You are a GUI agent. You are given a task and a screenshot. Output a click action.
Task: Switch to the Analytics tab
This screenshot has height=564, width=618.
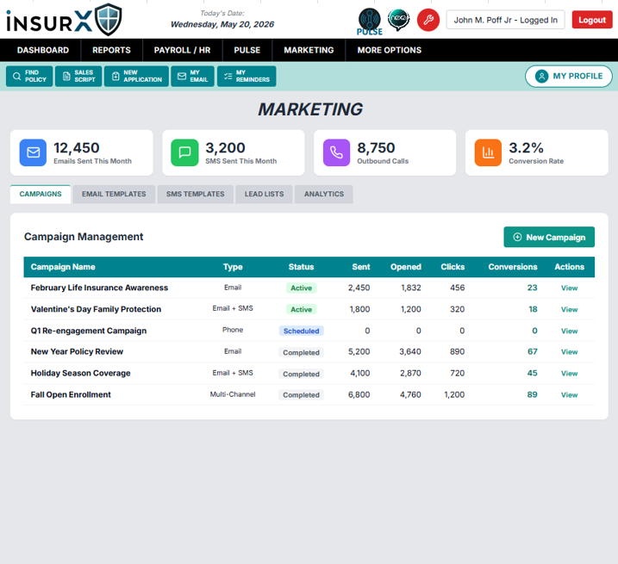click(x=324, y=194)
